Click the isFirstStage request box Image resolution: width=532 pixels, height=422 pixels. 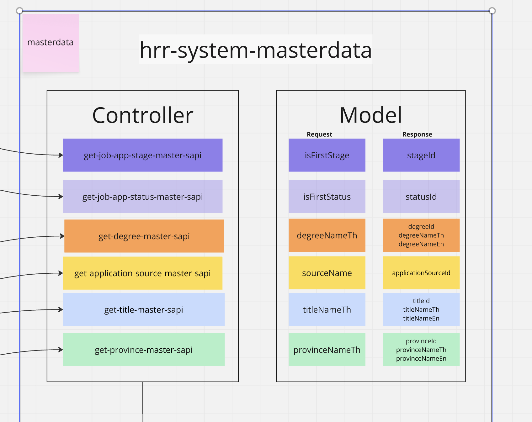point(327,155)
